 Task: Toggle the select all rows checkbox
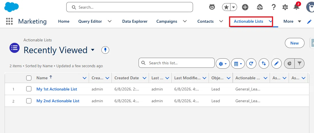29,78
